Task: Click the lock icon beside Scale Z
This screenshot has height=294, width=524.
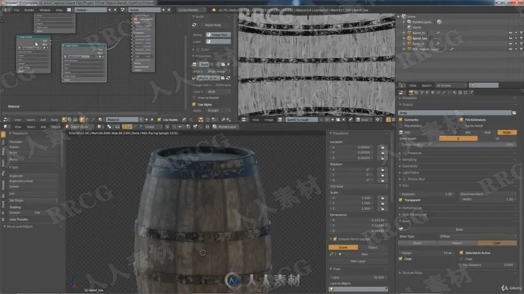Action: point(383,208)
